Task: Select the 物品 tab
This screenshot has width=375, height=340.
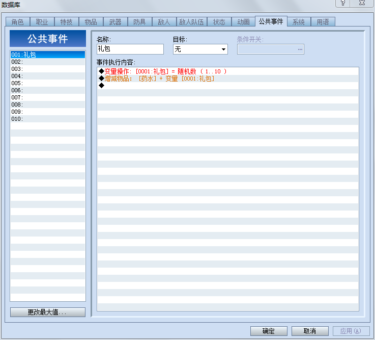Action: pos(91,22)
